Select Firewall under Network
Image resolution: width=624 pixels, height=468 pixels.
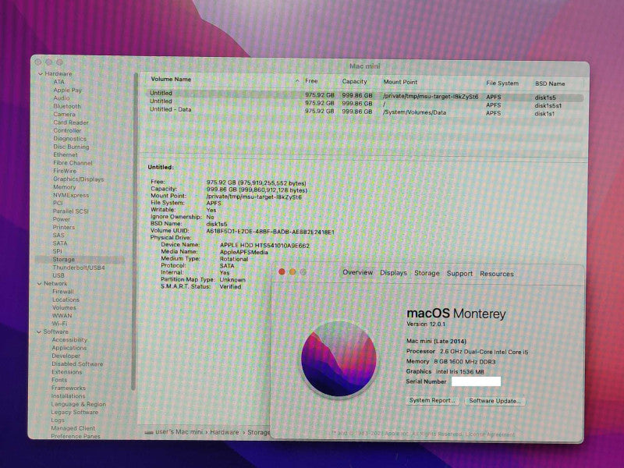tap(63, 291)
